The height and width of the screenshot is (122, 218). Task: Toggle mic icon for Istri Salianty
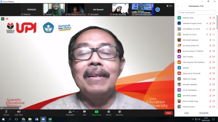click(211, 29)
